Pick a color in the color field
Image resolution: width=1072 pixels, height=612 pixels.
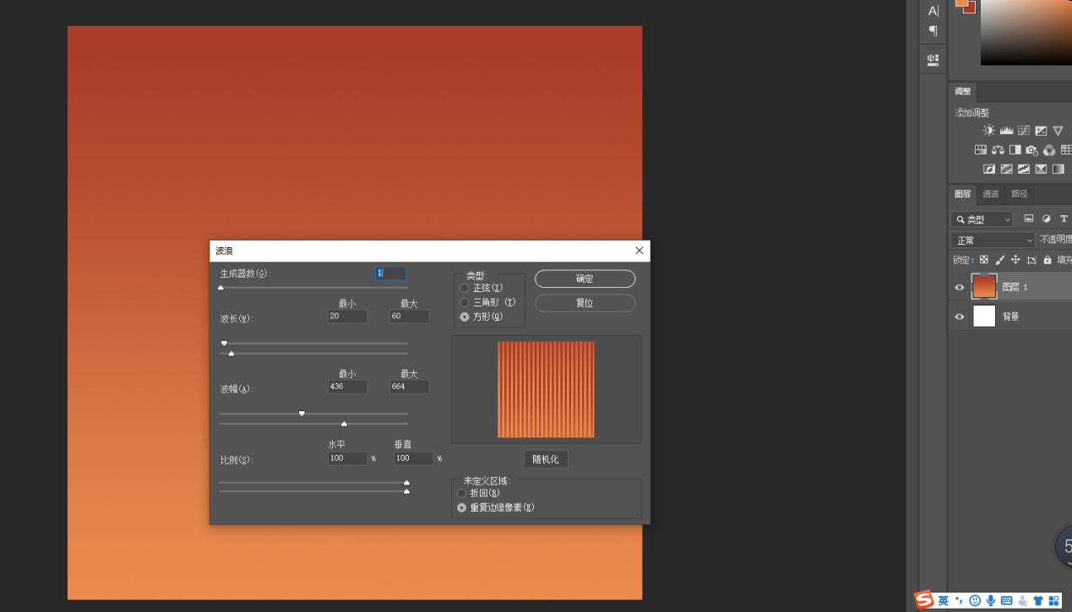[1026, 32]
